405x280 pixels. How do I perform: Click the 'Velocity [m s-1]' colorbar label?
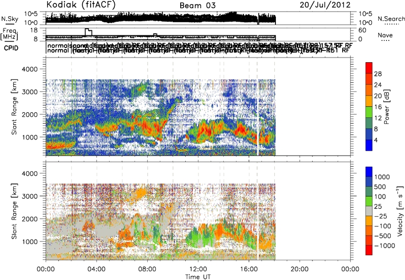click(400, 211)
